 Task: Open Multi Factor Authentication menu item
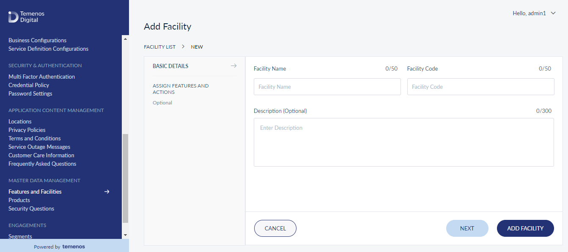(x=41, y=77)
